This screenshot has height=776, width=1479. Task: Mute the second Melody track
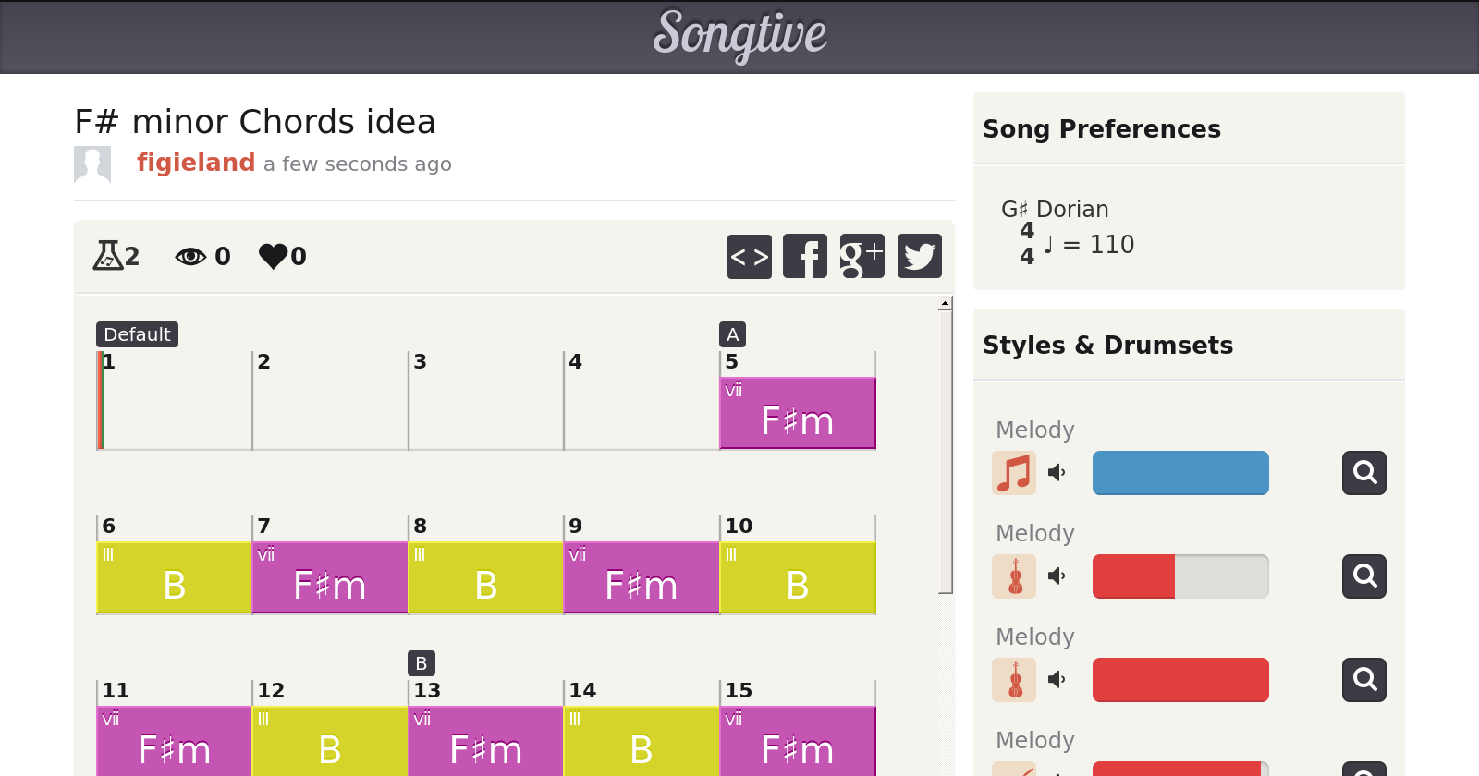coord(1057,576)
